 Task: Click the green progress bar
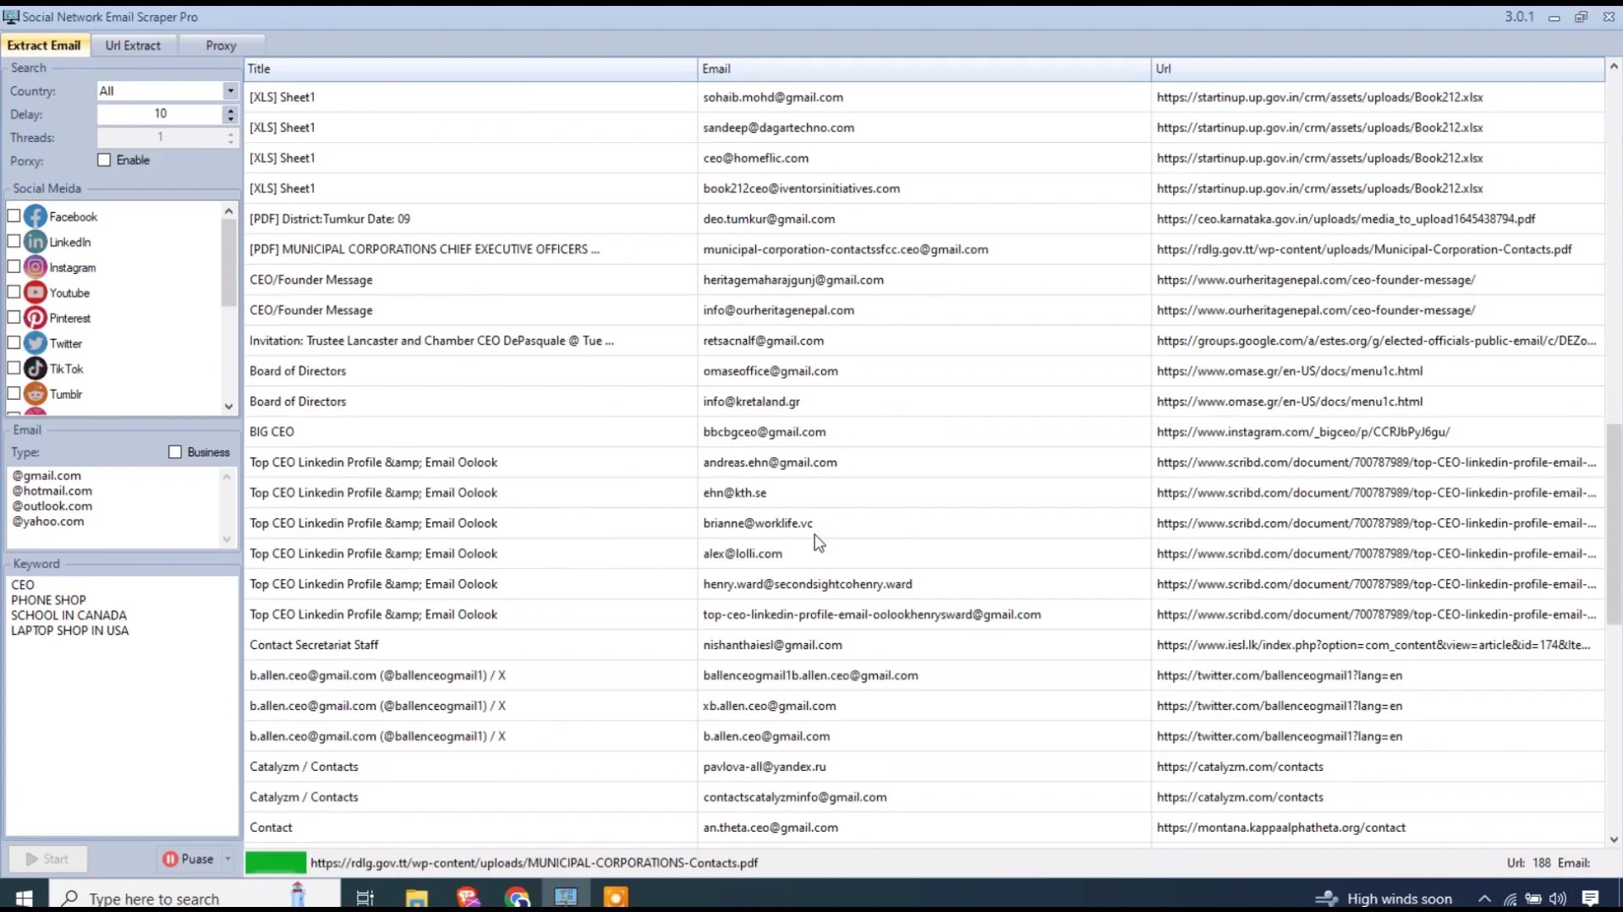[x=276, y=862]
